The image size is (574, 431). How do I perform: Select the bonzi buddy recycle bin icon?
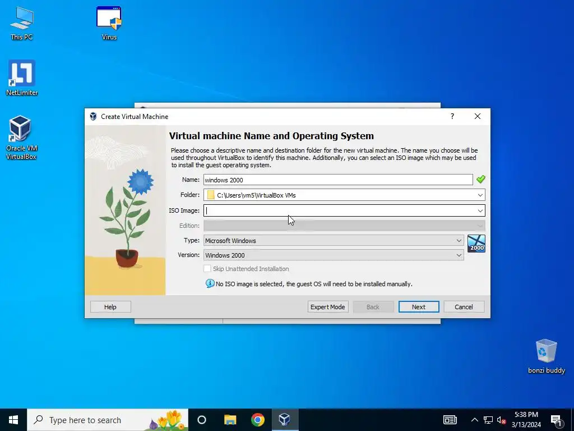(x=546, y=356)
